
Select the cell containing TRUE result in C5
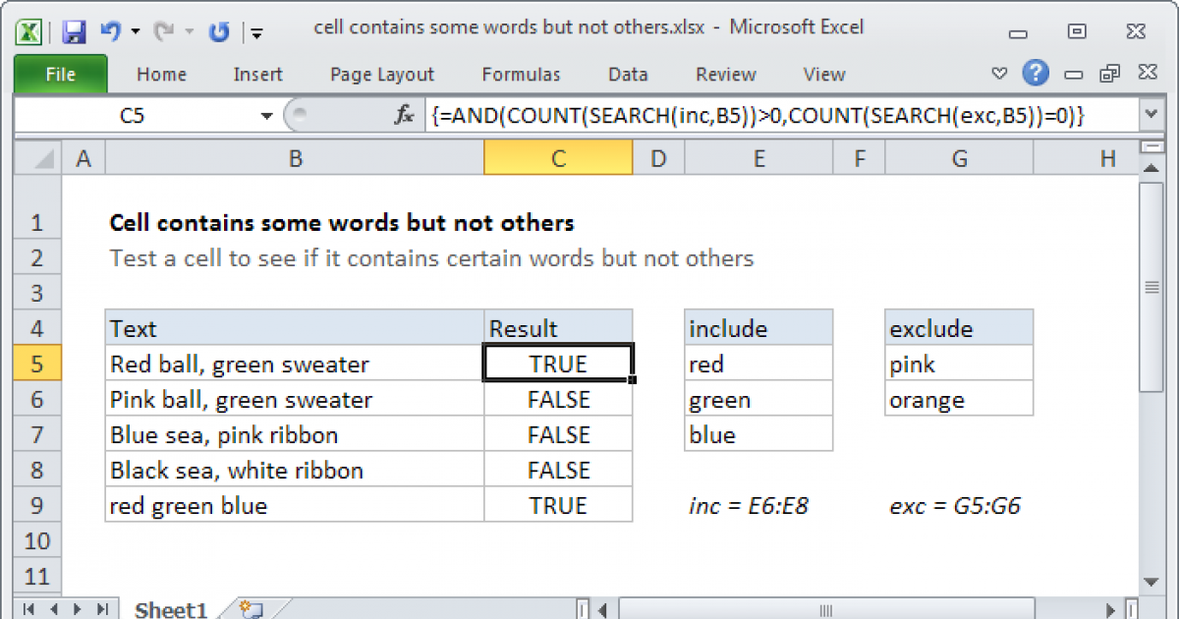coord(558,364)
